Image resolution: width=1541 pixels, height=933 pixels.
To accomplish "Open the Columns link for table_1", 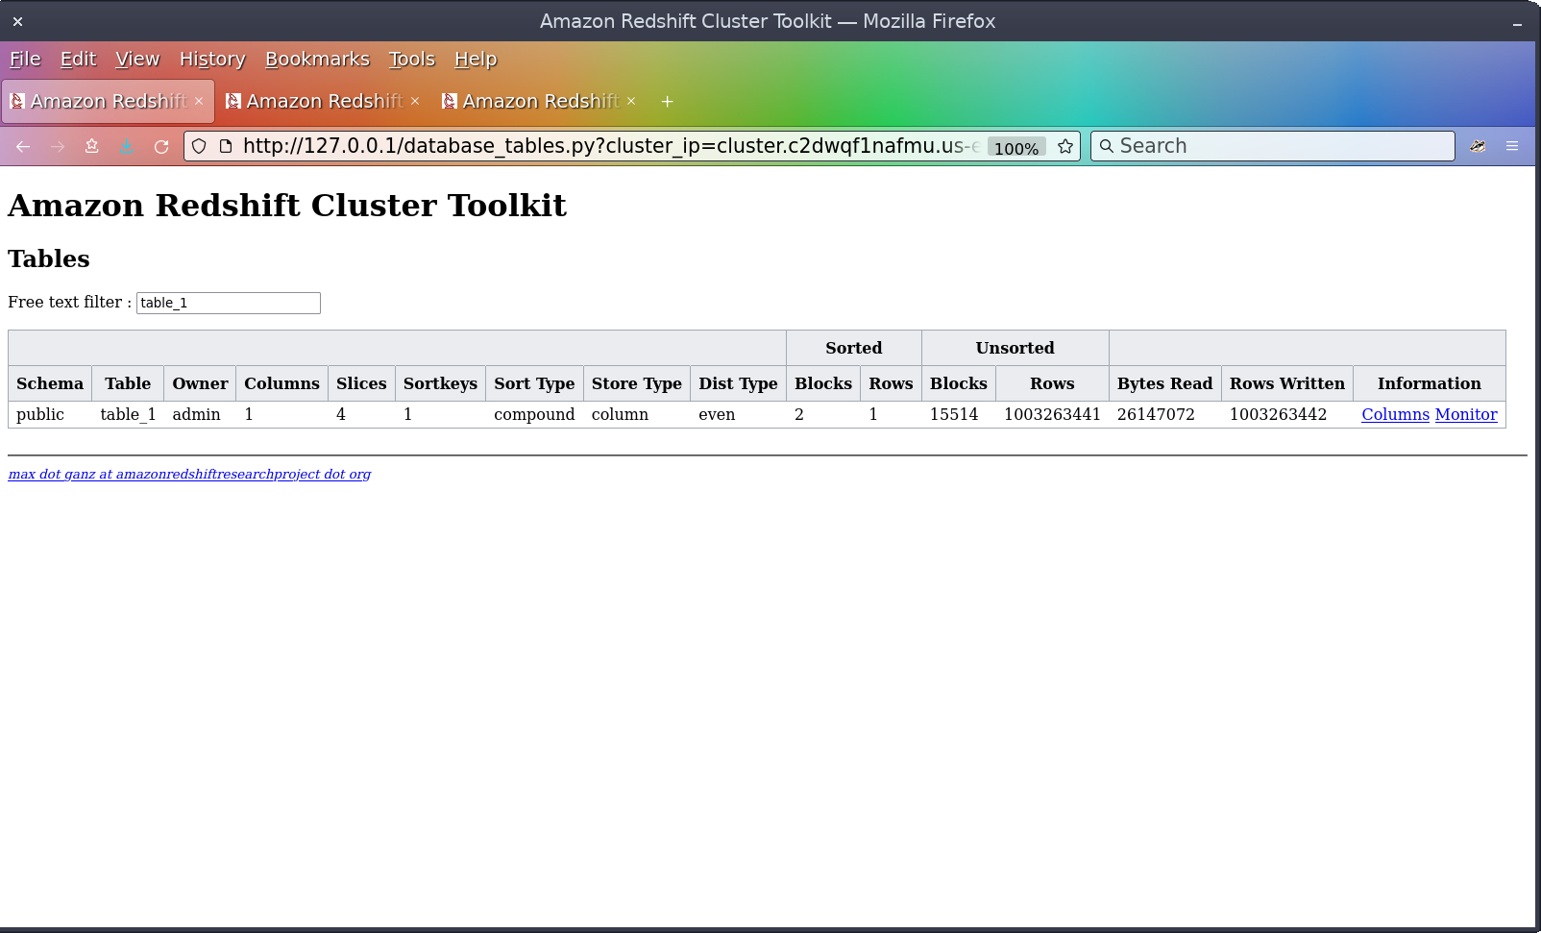I will 1395,414.
